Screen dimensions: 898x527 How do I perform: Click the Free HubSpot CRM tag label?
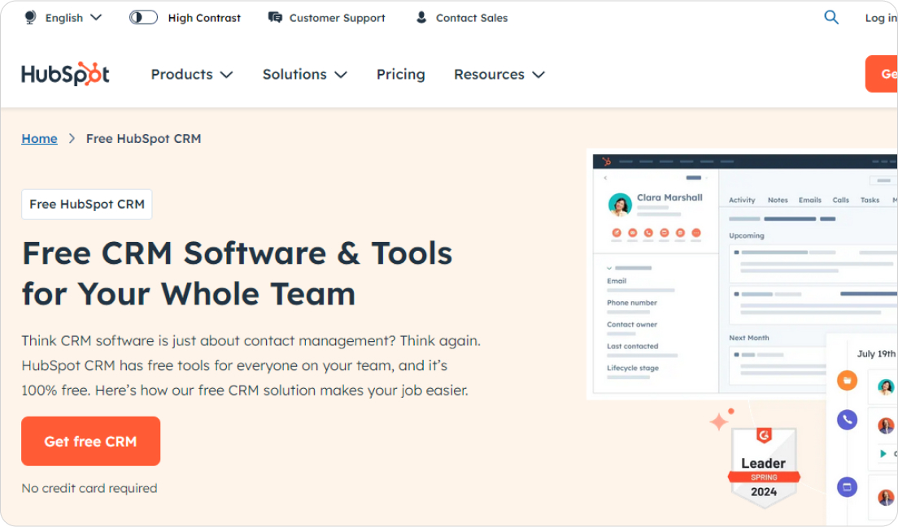coord(87,204)
